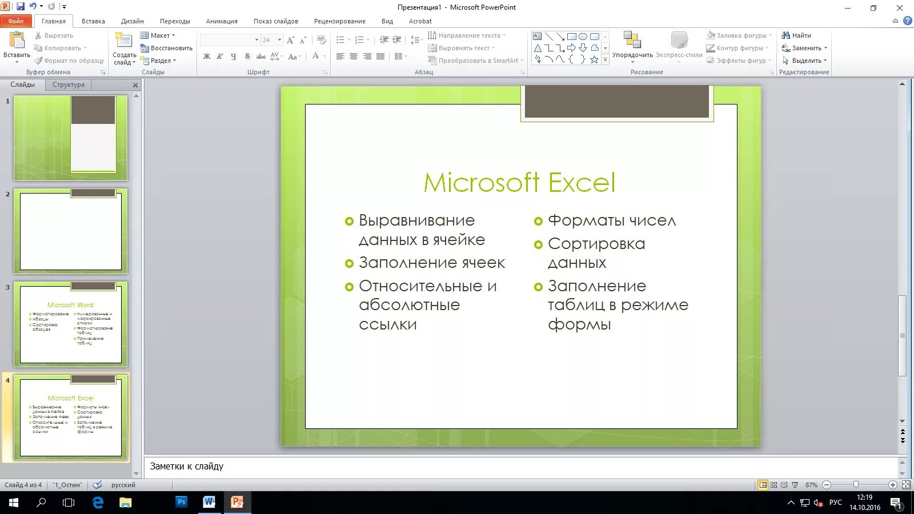This screenshot has width=914, height=514.
Task: Select the five-point star shape
Action: [594, 59]
